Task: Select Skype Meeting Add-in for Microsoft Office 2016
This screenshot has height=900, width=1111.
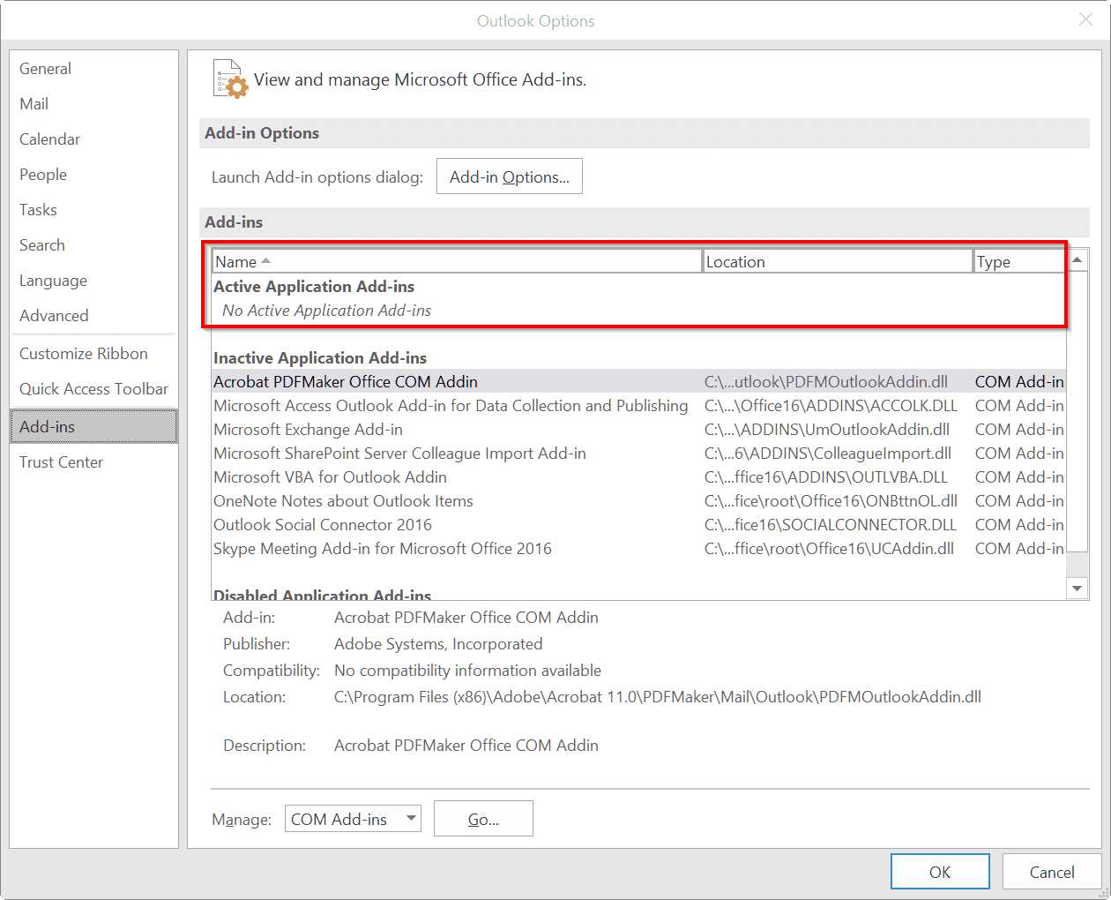Action: pos(638,549)
